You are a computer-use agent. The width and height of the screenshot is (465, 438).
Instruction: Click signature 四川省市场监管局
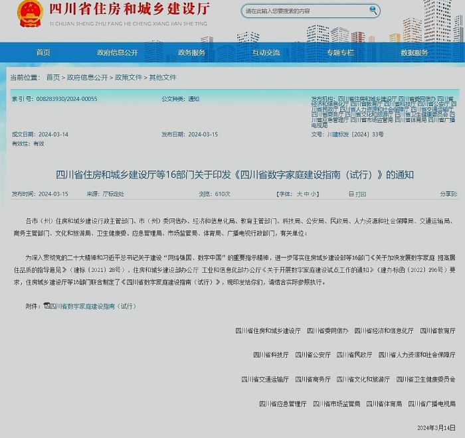tap(337, 404)
